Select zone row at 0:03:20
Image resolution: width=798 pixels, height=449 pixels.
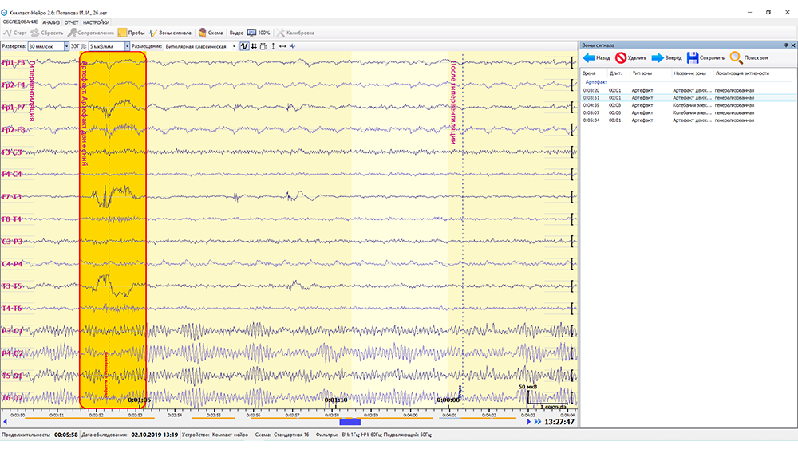point(689,90)
